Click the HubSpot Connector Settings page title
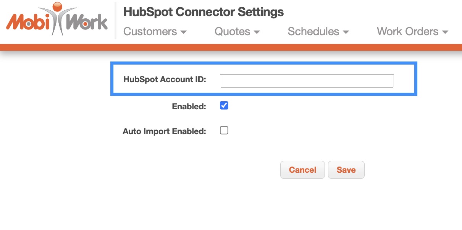 pos(204,12)
